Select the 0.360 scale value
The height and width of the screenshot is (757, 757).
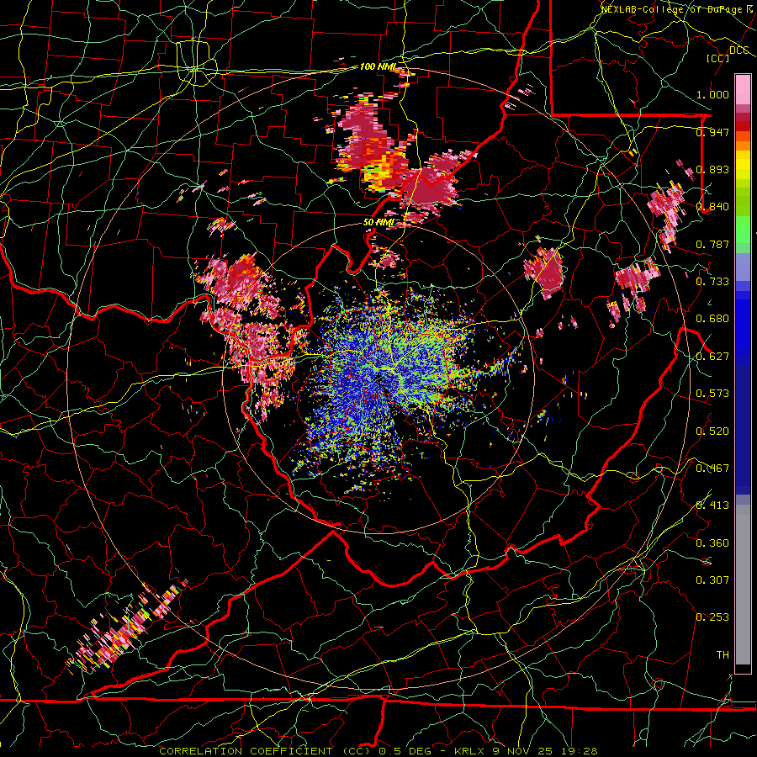point(712,543)
